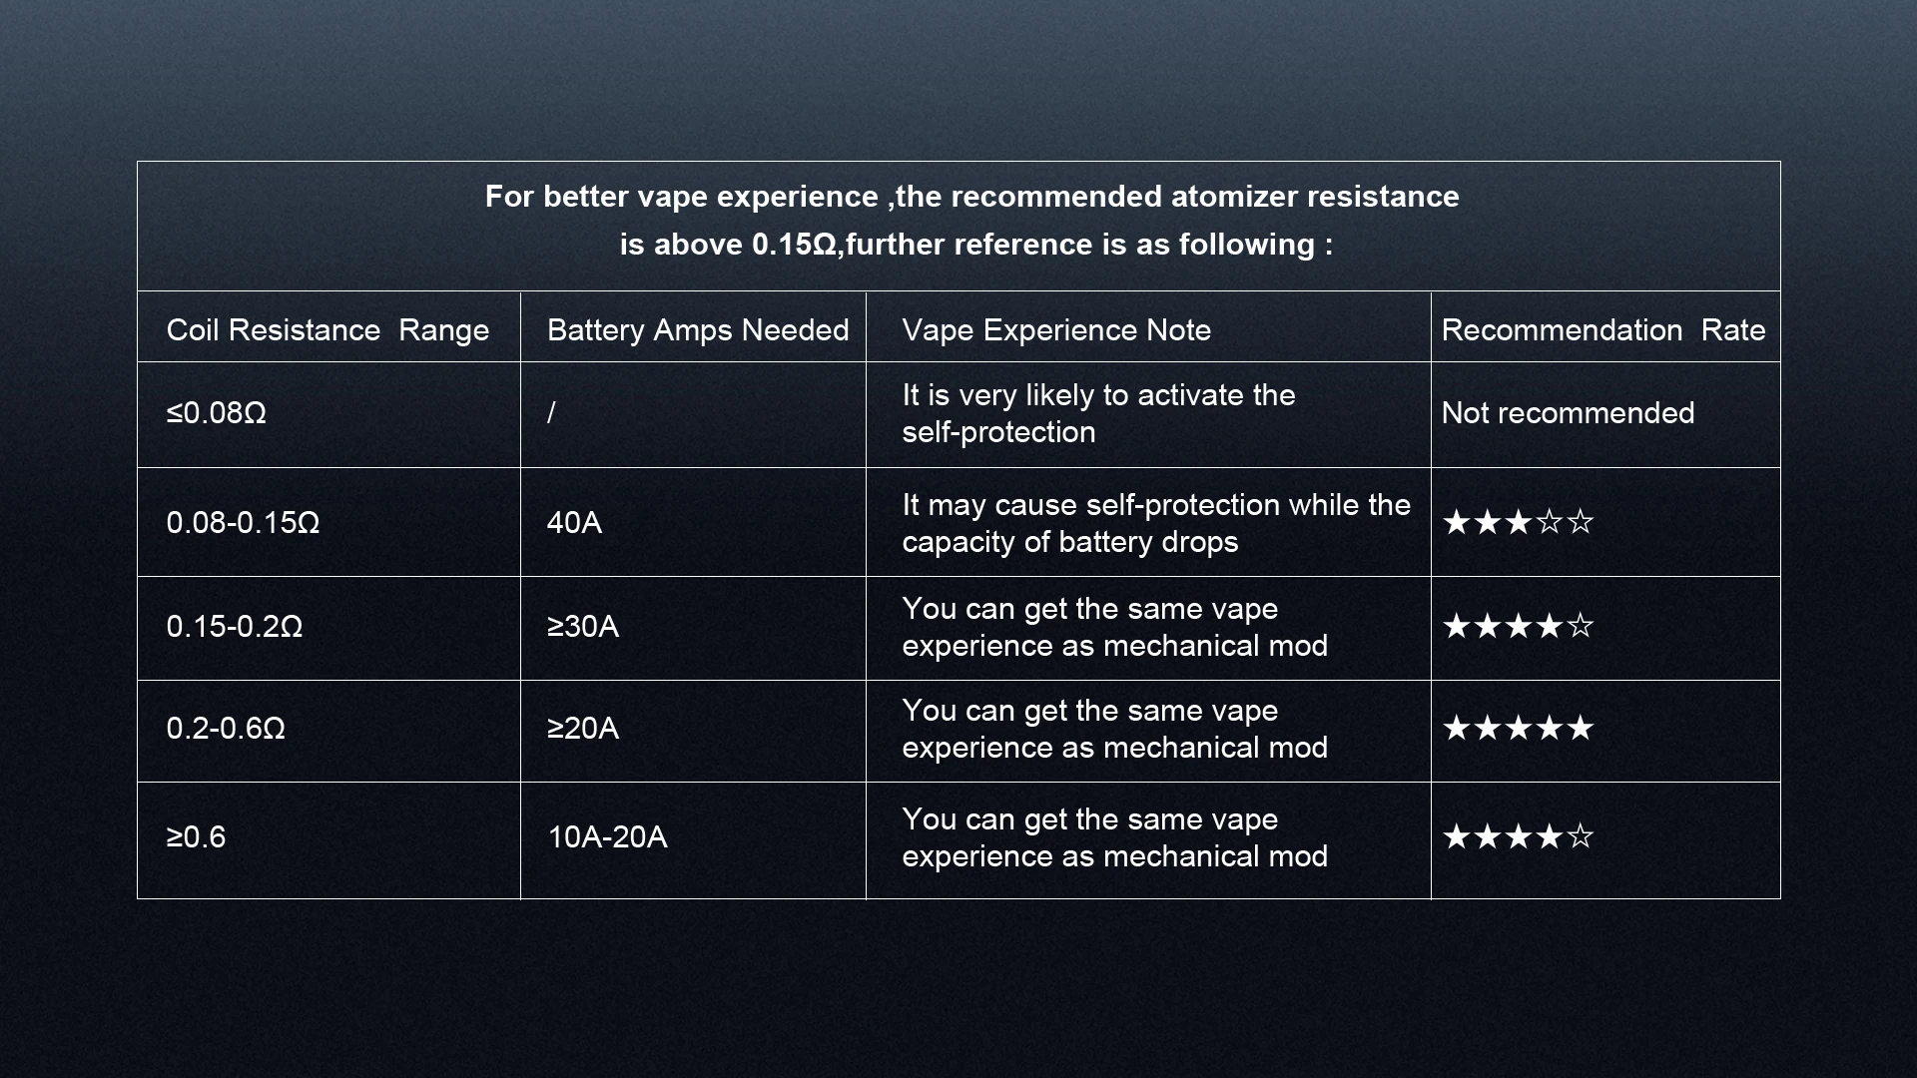Click the five-star rating for 0.2-0.6Ω
1917x1078 pixels.
coord(1518,728)
